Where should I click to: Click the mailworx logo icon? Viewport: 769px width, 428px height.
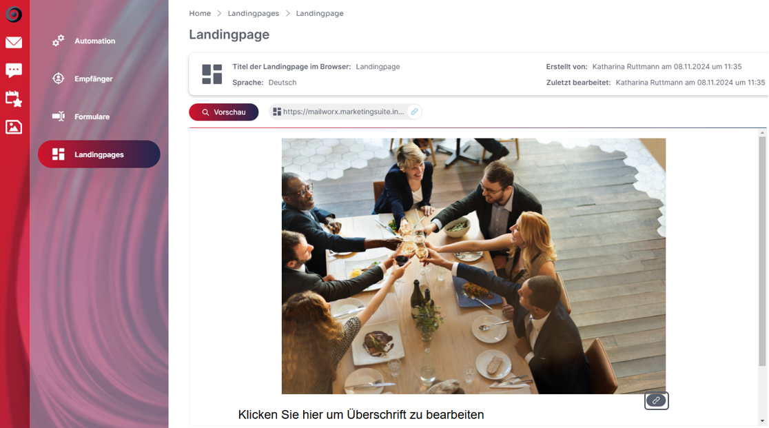pyautogui.click(x=14, y=14)
